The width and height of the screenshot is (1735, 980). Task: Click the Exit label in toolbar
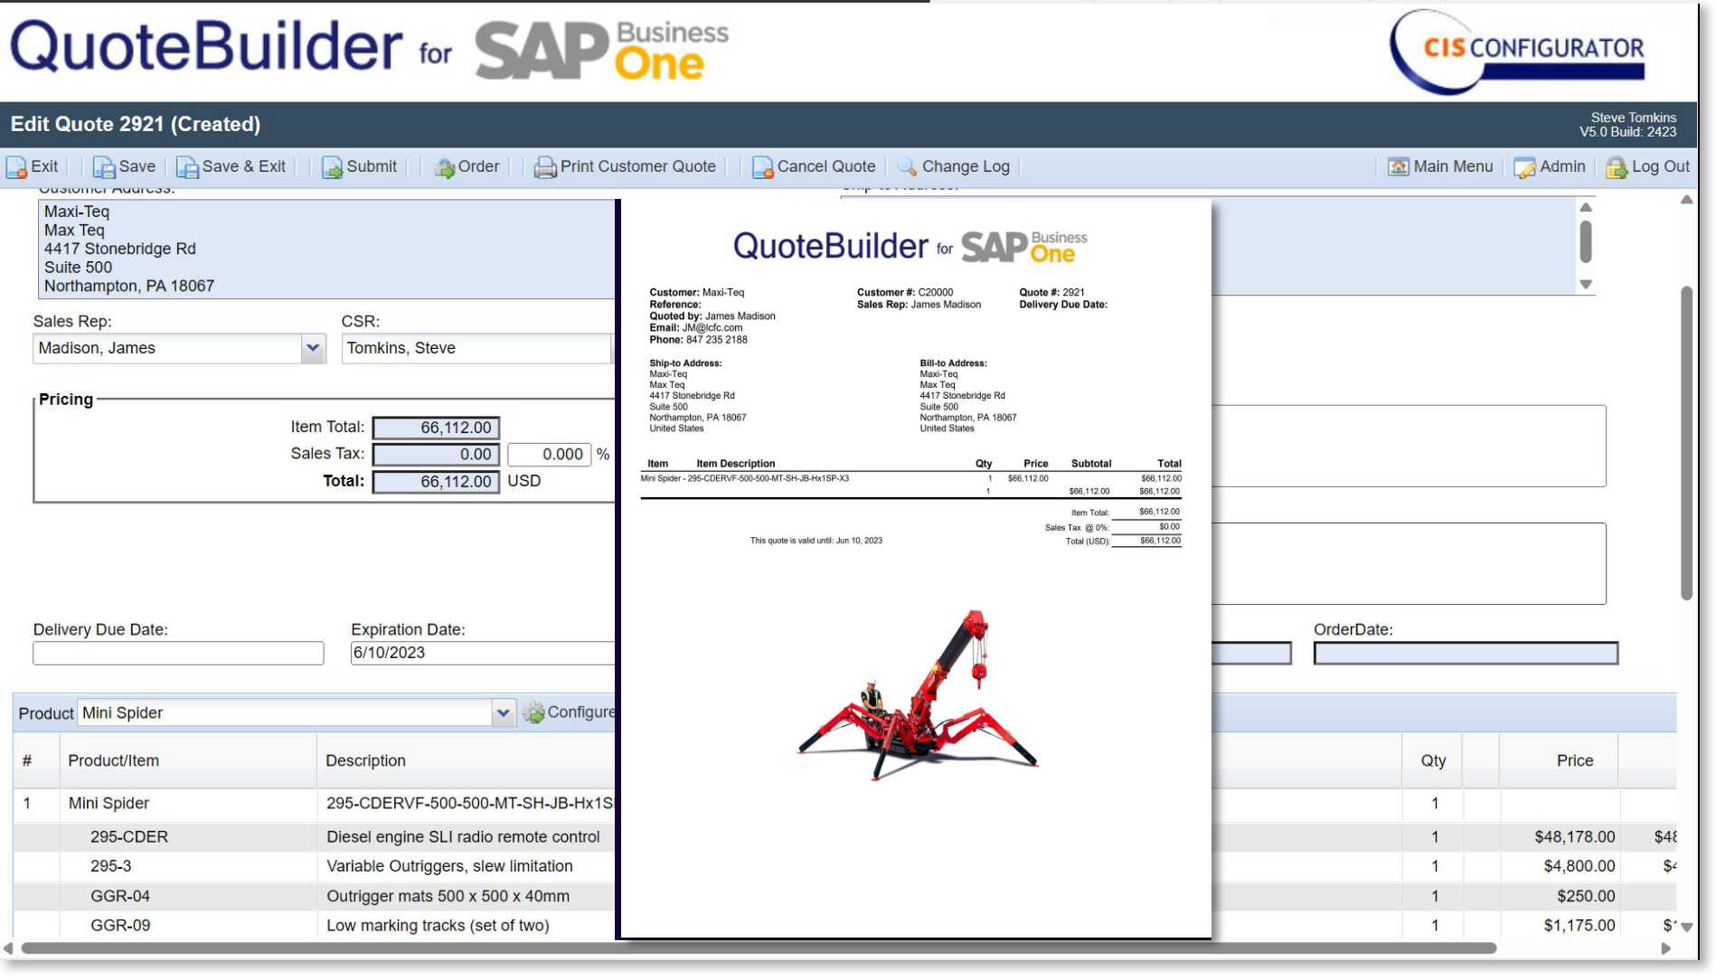pyautogui.click(x=44, y=166)
